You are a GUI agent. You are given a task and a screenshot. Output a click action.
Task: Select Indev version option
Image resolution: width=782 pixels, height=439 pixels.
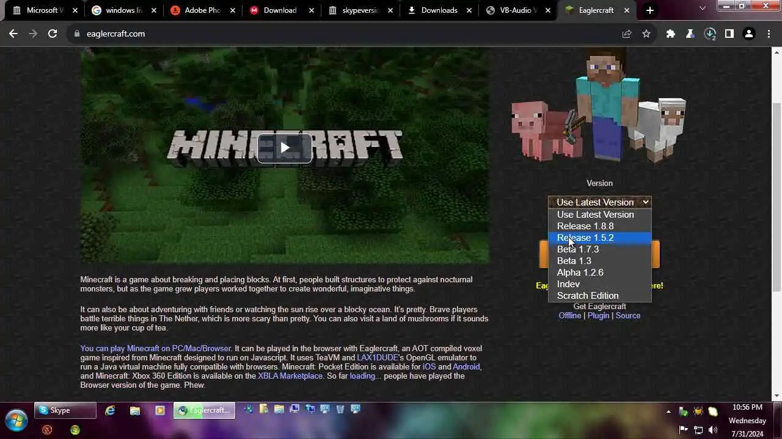click(600, 284)
